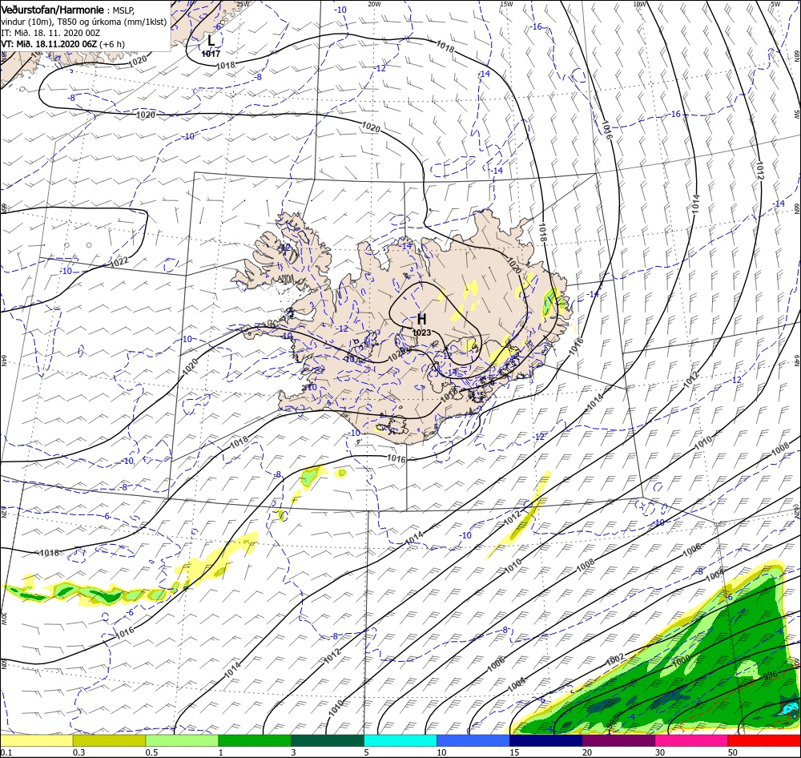The height and width of the screenshot is (758, 801).
Task: Click the 1002 isobar label
Action: [615, 659]
